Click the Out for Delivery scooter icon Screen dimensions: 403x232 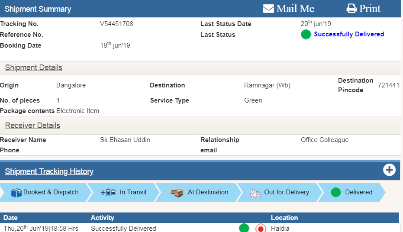click(x=255, y=193)
